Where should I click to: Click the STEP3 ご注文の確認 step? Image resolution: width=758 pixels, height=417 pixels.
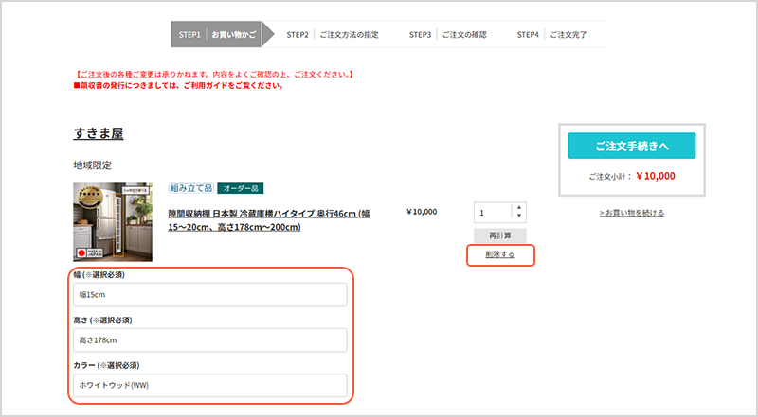tap(447, 35)
